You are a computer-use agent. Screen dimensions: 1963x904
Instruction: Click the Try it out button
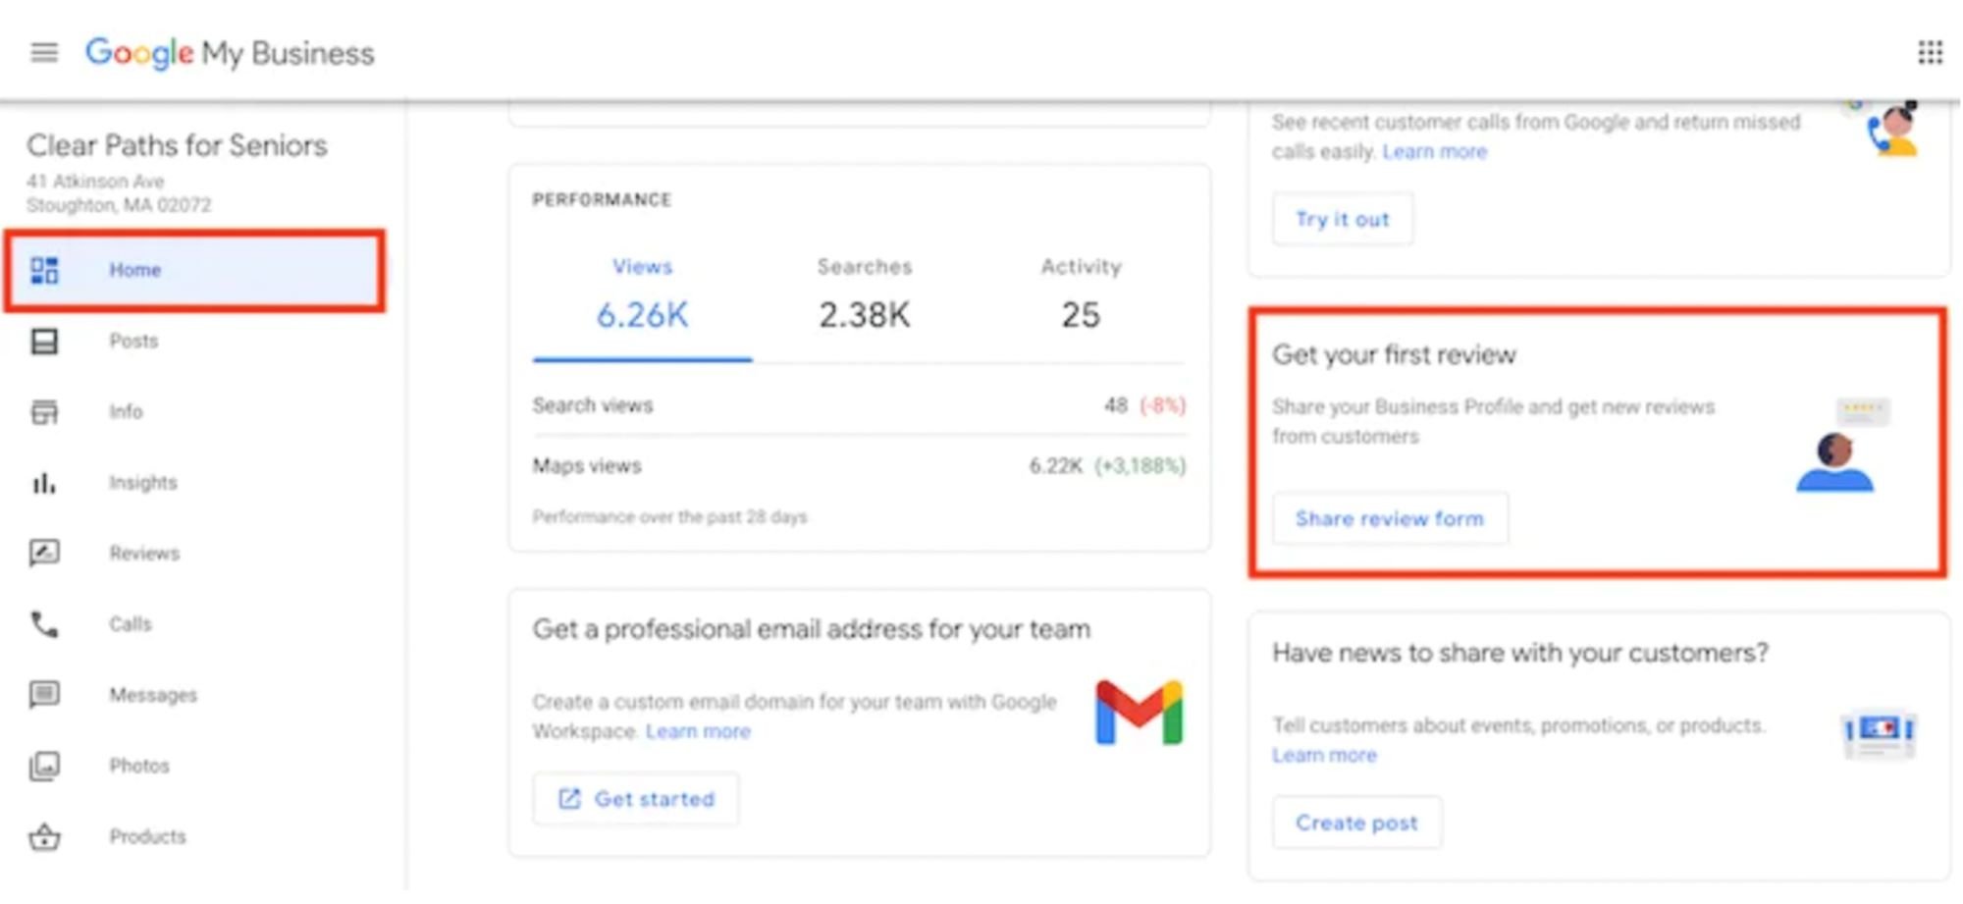pyautogui.click(x=1342, y=219)
